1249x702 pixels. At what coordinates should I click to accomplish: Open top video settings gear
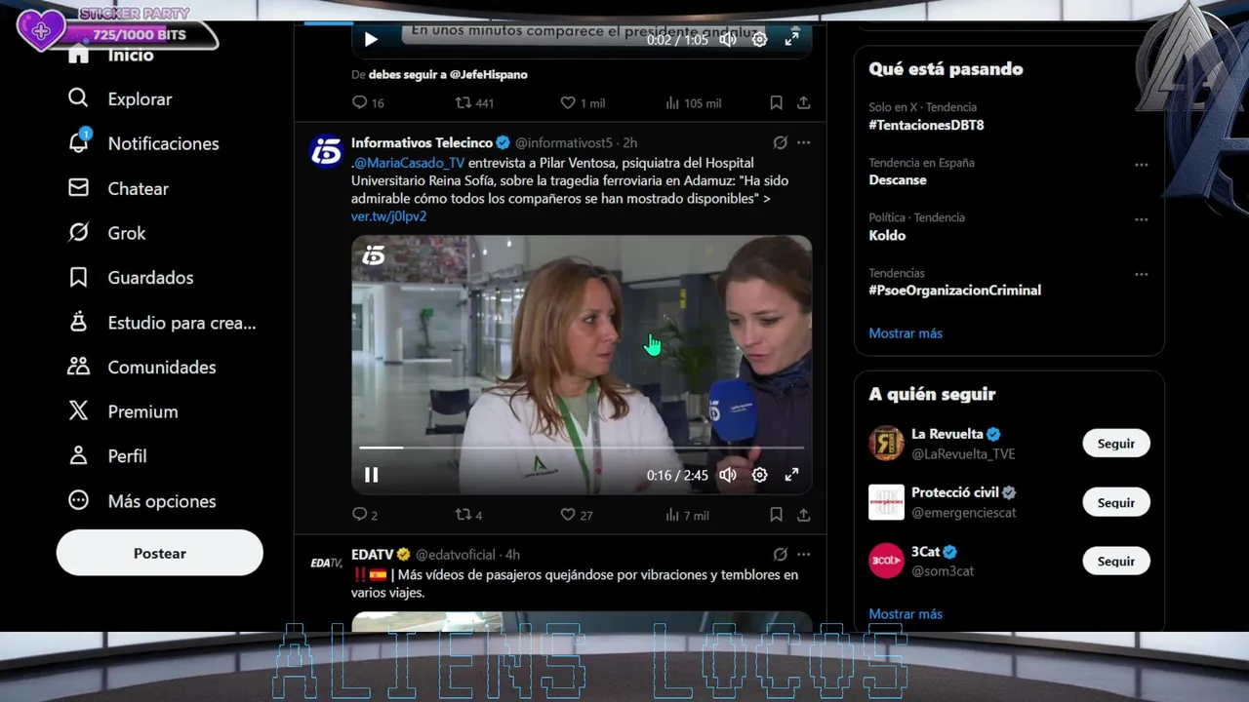coord(760,39)
